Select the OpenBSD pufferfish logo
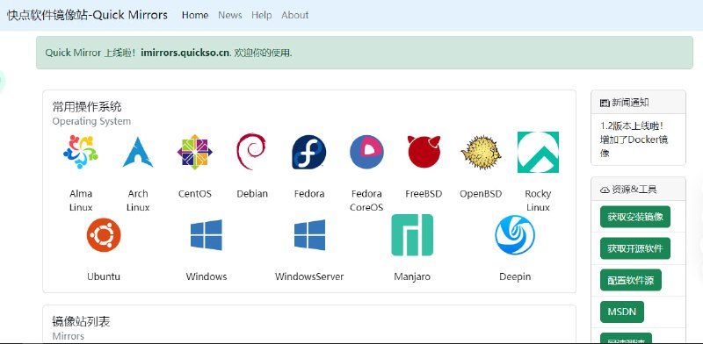The image size is (703, 344). tap(481, 152)
